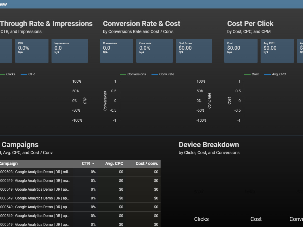Click 'by Clicks, Cost, and Conversions' subtitle
The height and width of the screenshot is (227, 303).
209,153
